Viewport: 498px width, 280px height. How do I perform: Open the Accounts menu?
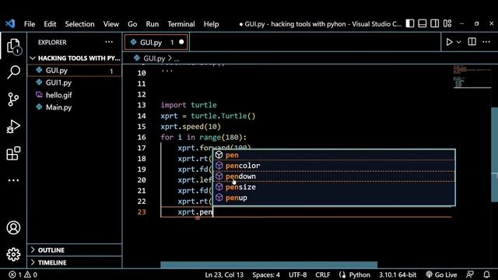click(13, 228)
